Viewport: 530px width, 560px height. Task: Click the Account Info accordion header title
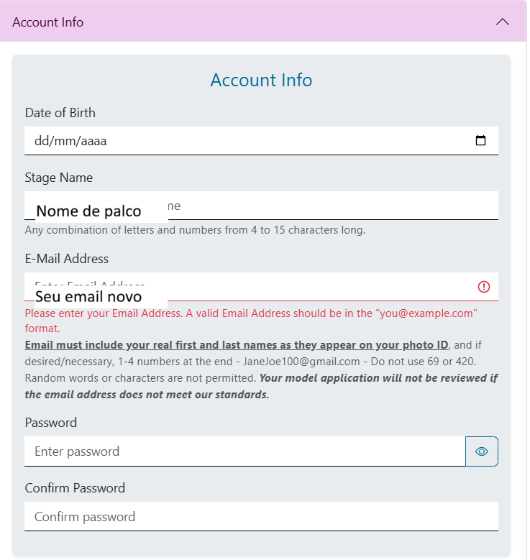[48, 22]
